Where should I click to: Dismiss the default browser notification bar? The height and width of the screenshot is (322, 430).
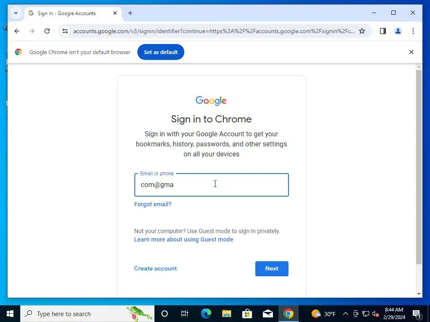point(412,52)
